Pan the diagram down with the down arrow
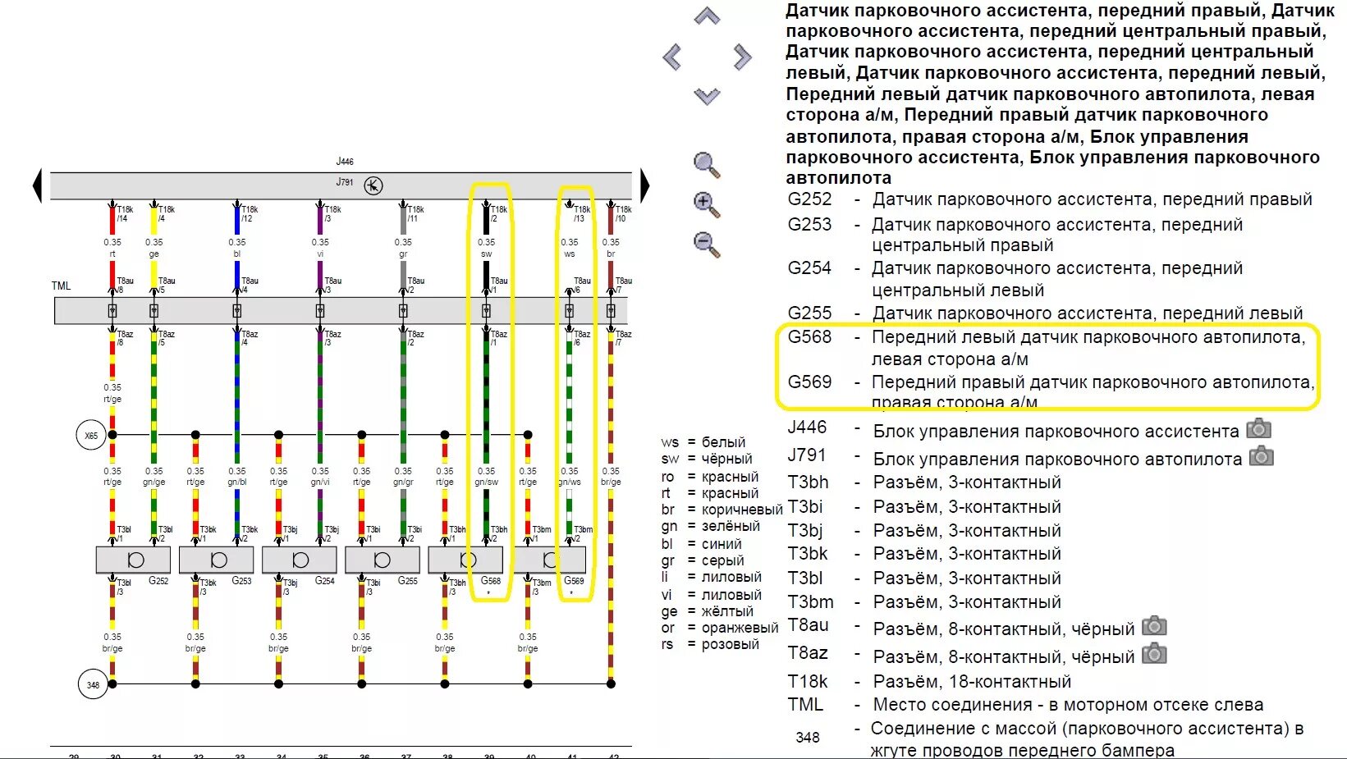Image resolution: width=1347 pixels, height=759 pixels. (x=707, y=96)
